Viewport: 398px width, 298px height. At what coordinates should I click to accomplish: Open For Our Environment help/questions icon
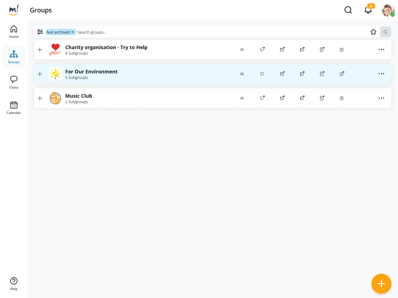pyautogui.click(x=342, y=74)
